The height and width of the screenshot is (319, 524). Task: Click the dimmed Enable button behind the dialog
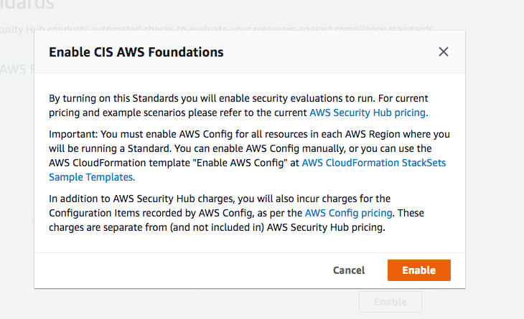click(390, 302)
